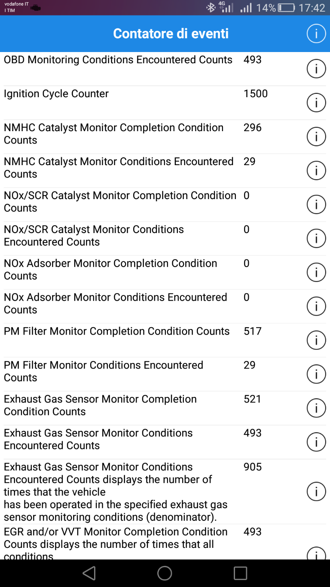Screen dimensions: 330x587
Task: View info for NMHC Catalyst Monitor Conditions Encountered
Action: (x=316, y=171)
